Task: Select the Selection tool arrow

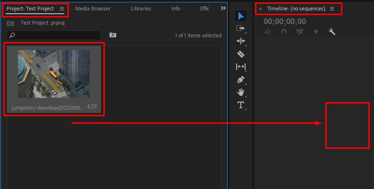Action: coord(241,16)
